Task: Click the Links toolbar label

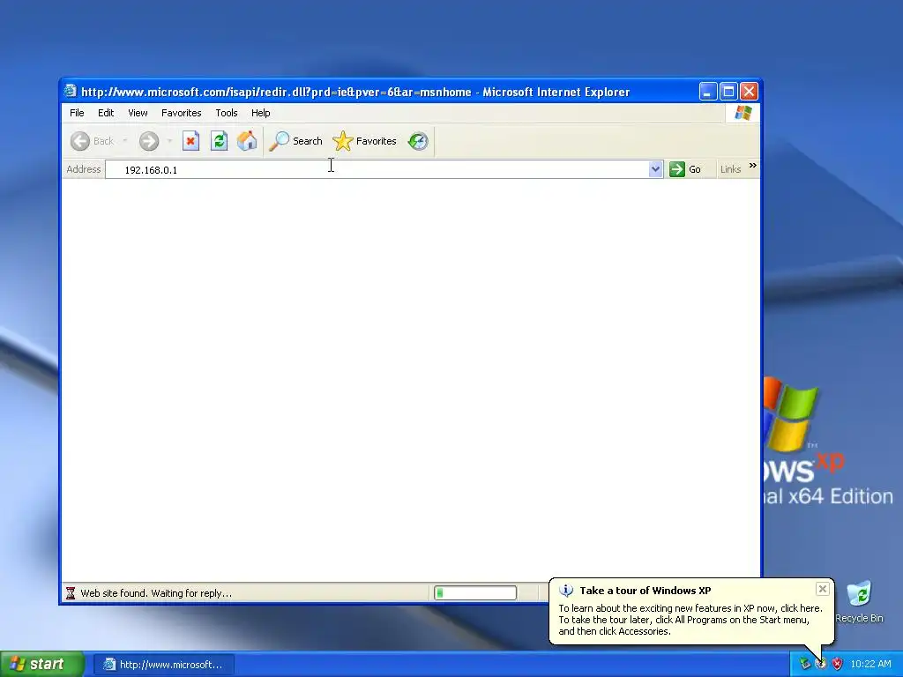Action: point(730,169)
